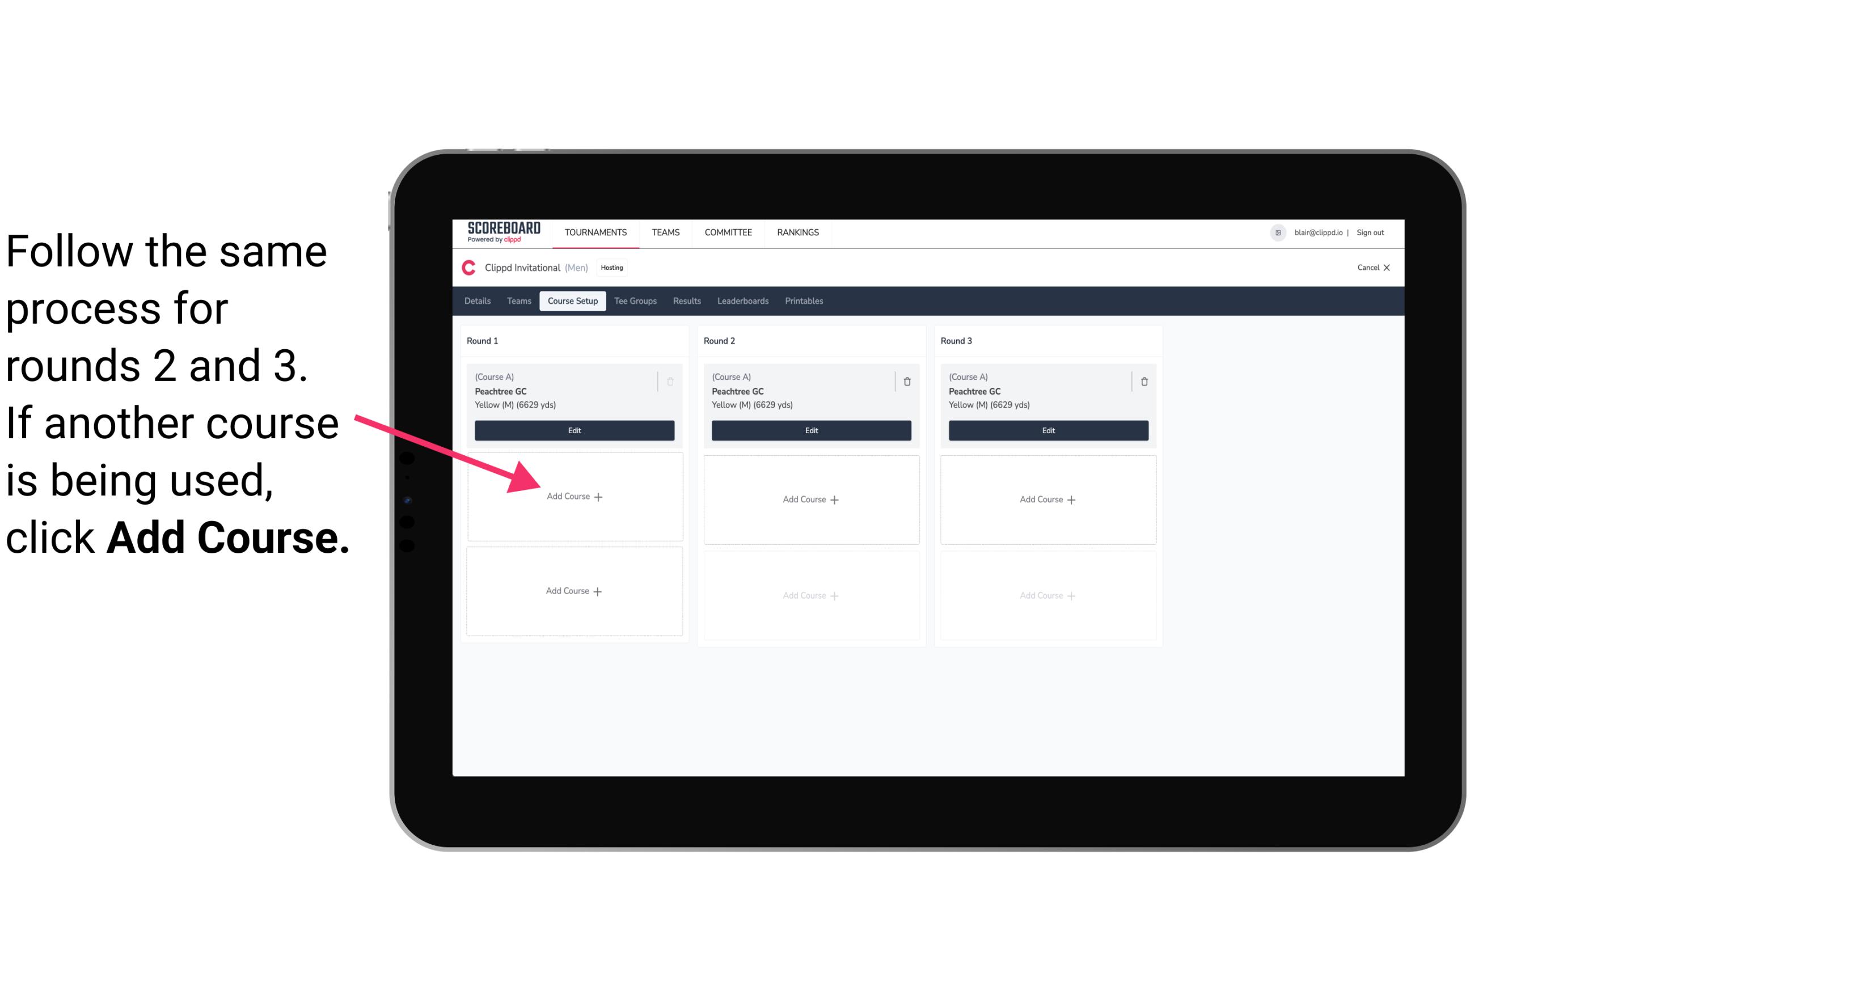
Task: Click the Course Setup tab
Action: [571, 302]
